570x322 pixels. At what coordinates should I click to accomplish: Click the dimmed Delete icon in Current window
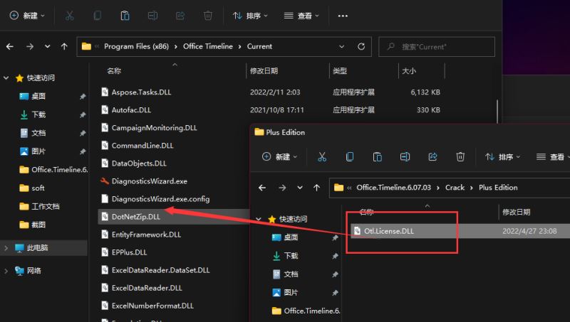tap(208, 16)
